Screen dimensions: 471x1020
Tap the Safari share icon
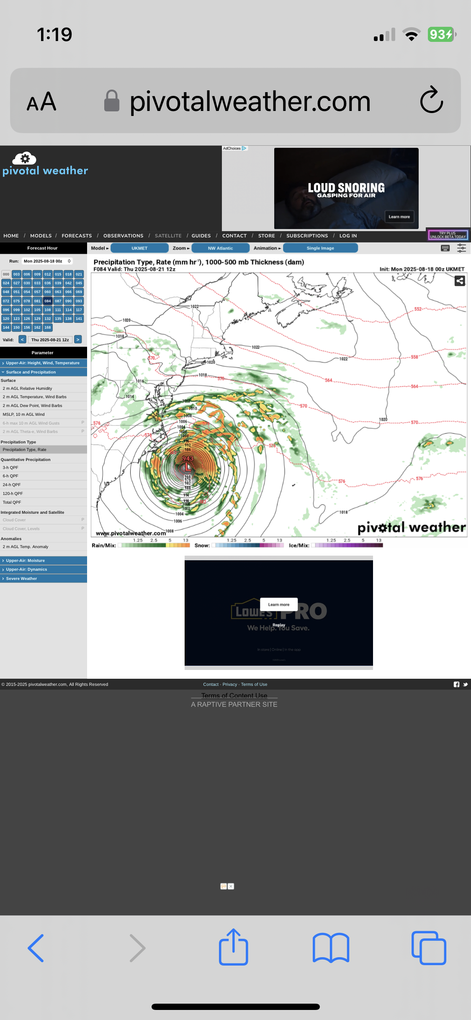(234, 947)
